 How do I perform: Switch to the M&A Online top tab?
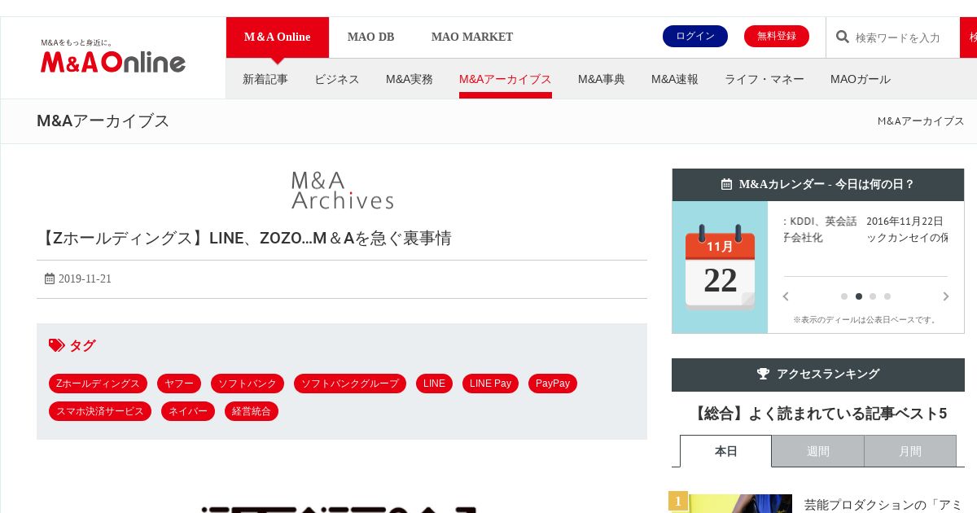pyautogui.click(x=278, y=37)
